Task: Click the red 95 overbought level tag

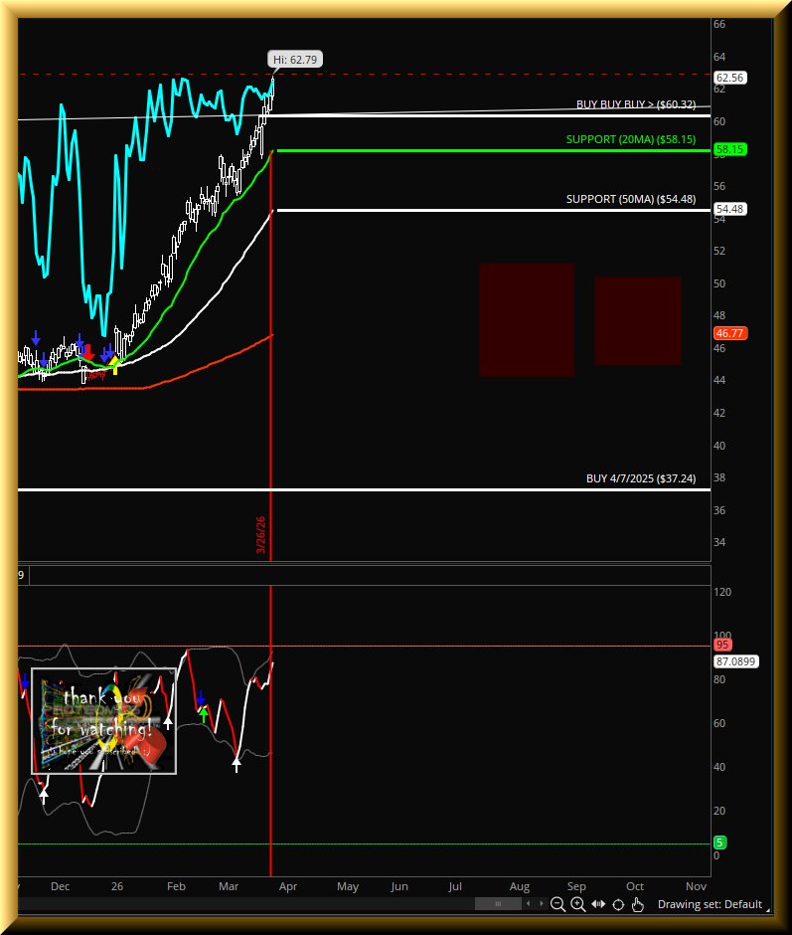Action: 722,645
